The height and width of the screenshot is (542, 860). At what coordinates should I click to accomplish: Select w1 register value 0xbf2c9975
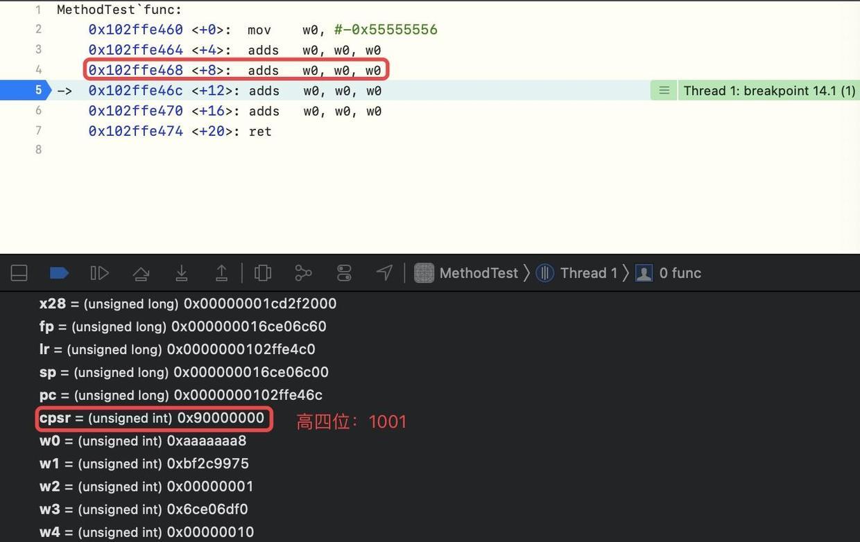(208, 464)
